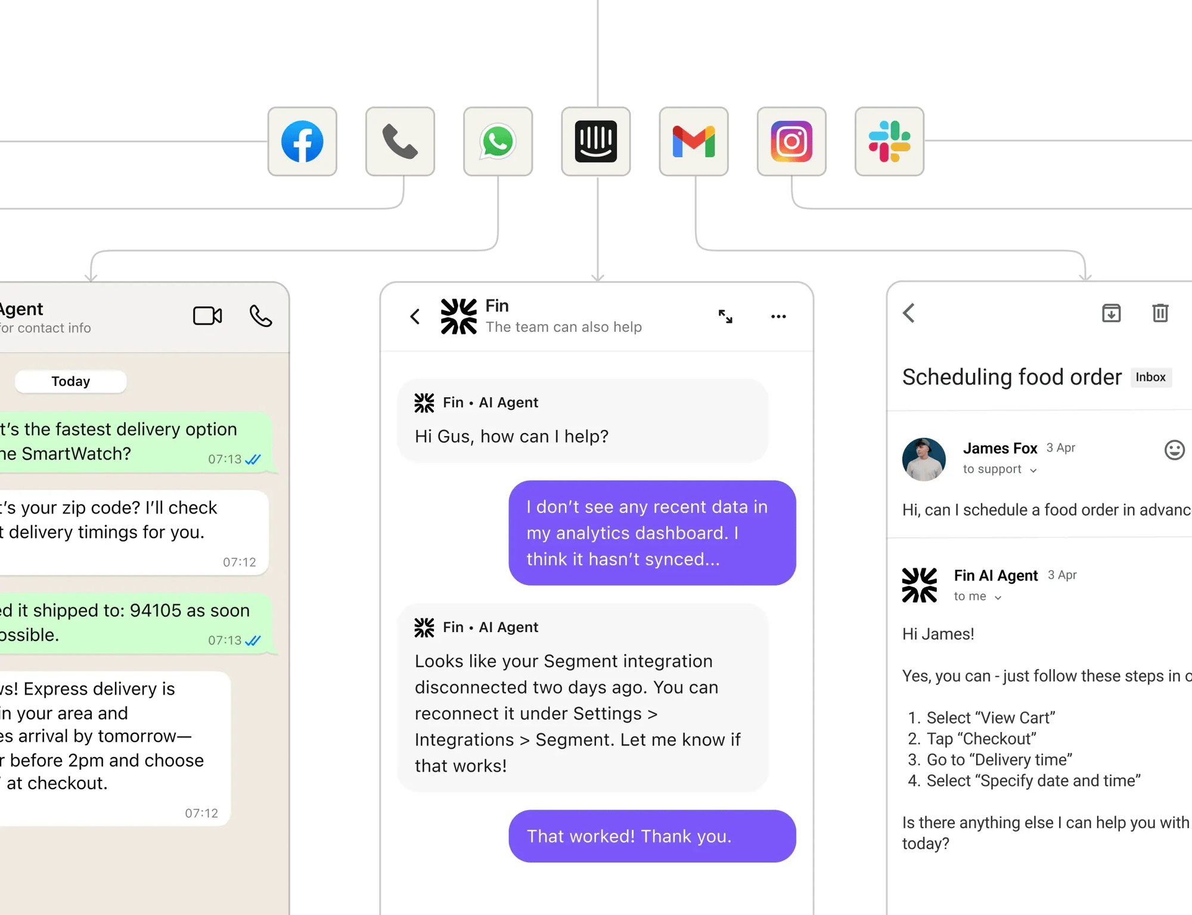Click the Inbox label tag

(x=1150, y=377)
